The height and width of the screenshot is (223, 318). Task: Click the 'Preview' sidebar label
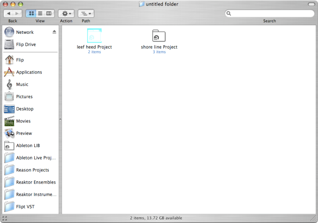coord(24,133)
